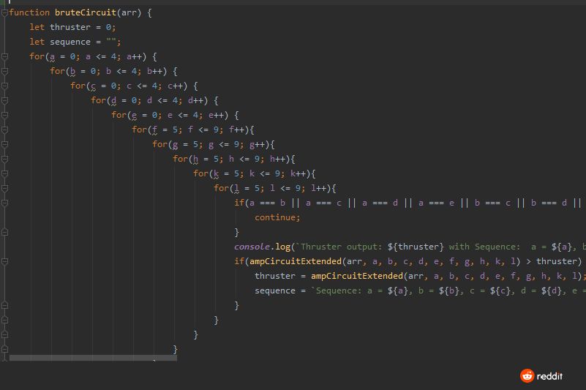Click the 'let thruster = 0;' line
This screenshot has height=390, width=586.
point(73,27)
